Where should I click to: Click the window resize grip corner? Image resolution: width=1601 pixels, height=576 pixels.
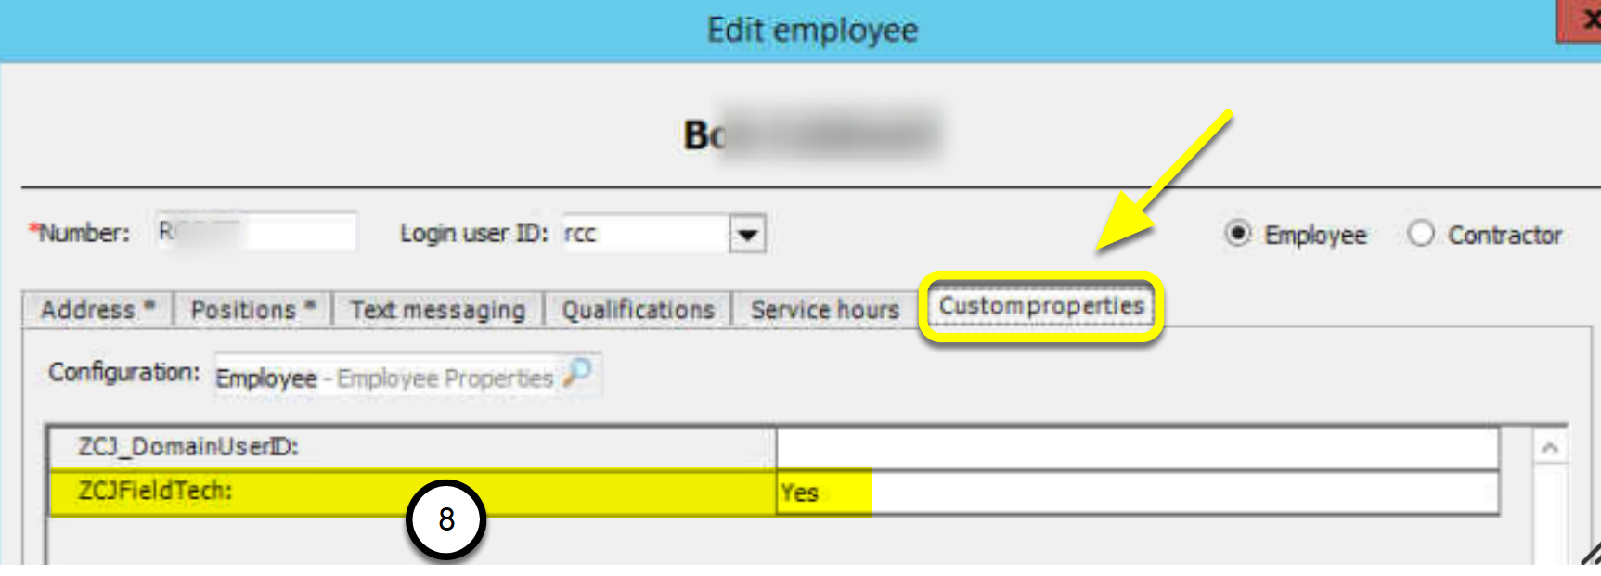(1590, 554)
